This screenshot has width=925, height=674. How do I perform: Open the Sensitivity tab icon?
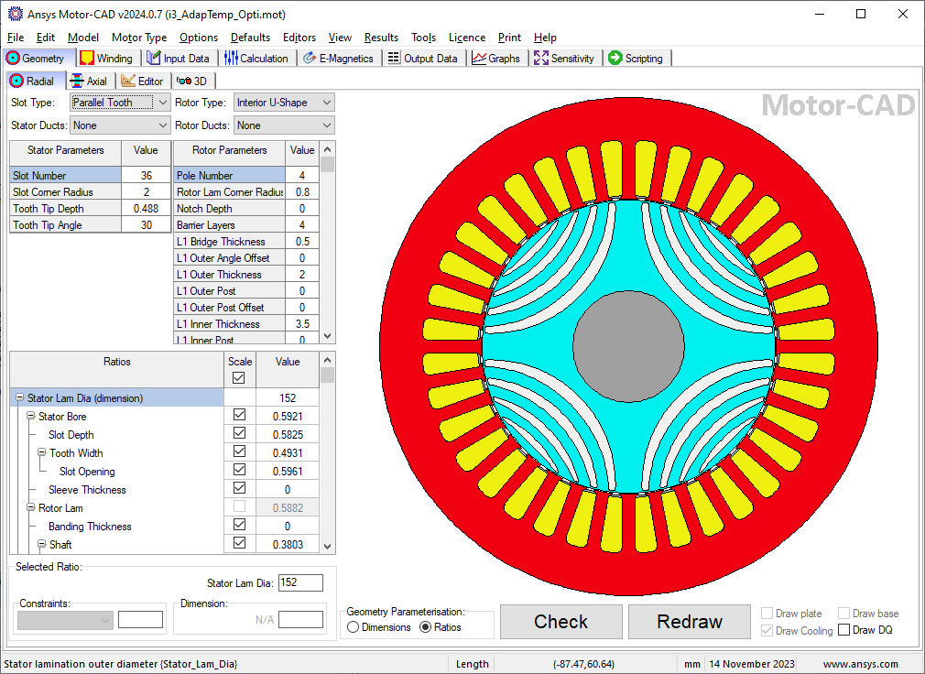pyautogui.click(x=541, y=58)
